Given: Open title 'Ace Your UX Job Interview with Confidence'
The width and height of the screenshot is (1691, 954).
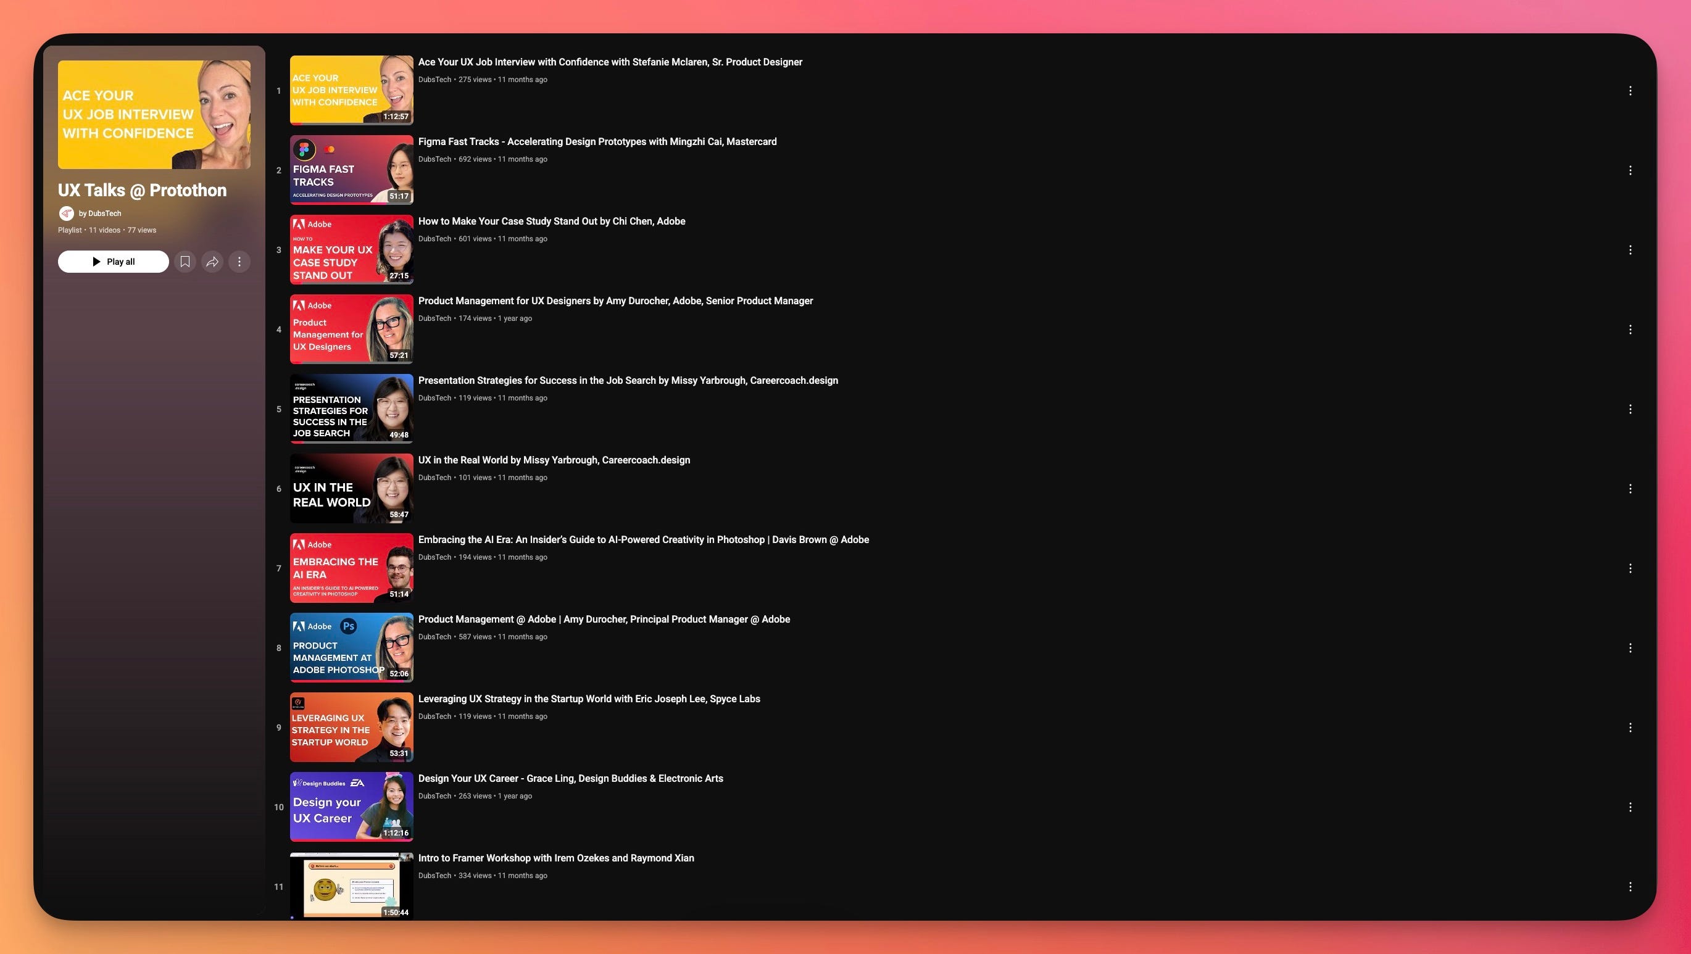Looking at the screenshot, I should point(610,62).
